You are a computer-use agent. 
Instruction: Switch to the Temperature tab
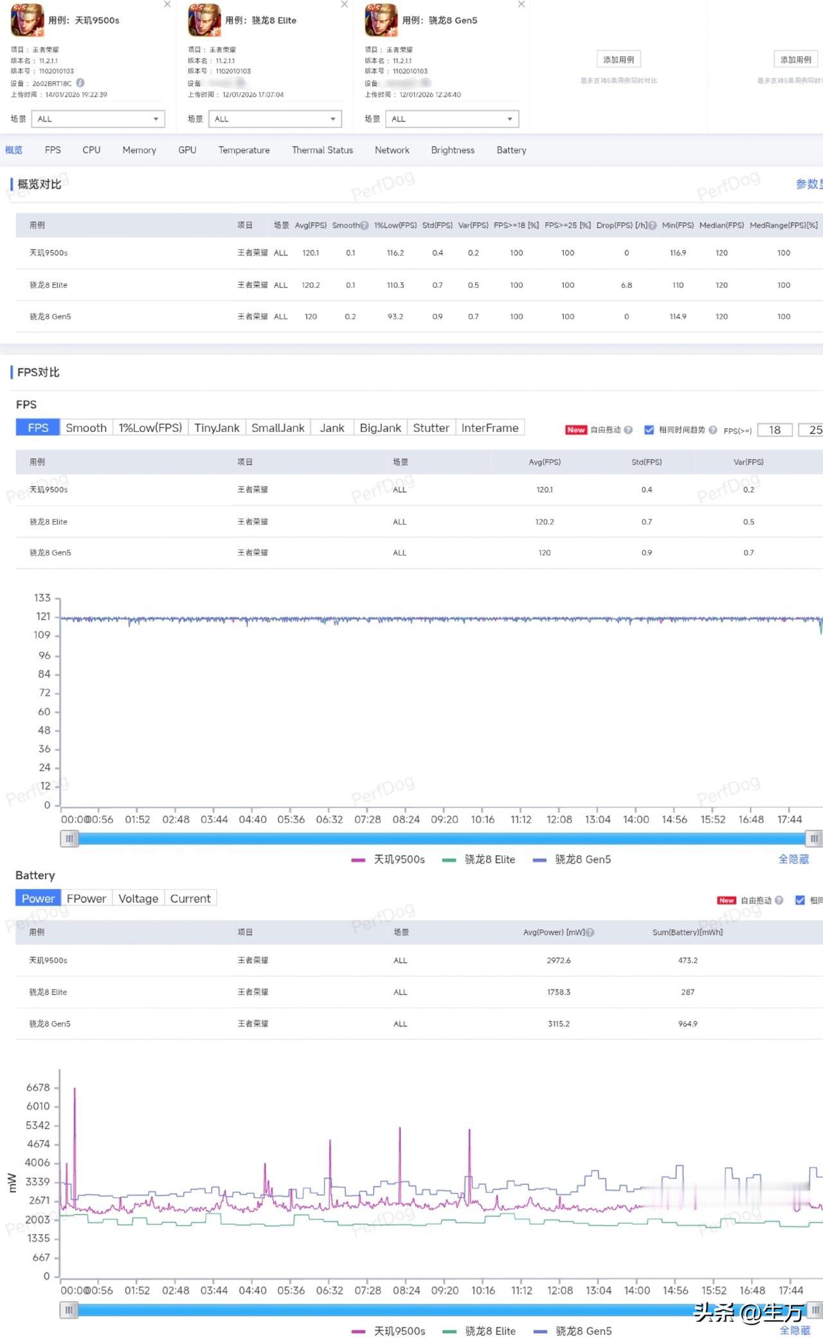click(244, 150)
